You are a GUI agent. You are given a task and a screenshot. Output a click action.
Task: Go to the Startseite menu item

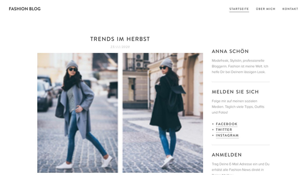(239, 9)
